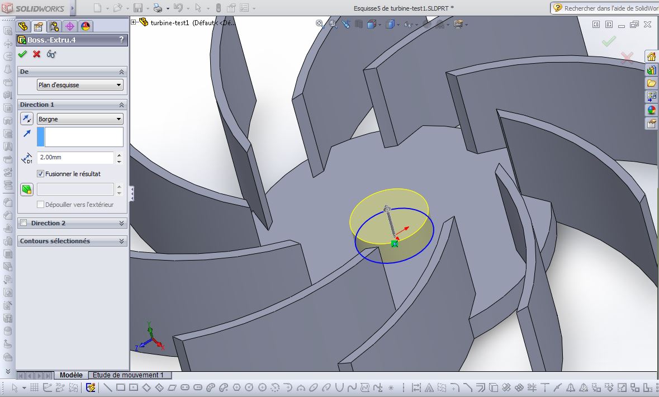Cancel the extrusion with the red X icon
Image resolution: width=659 pixels, height=397 pixels.
(x=35, y=54)
